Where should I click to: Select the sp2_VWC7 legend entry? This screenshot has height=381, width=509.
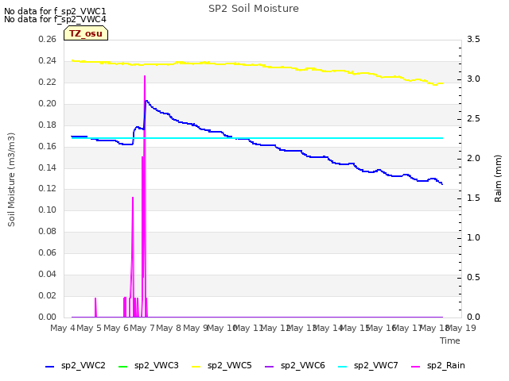tap(367, 366)
